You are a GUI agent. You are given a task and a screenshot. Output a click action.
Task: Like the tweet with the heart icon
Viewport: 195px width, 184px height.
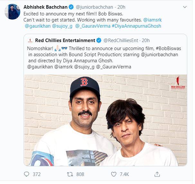click(x=113, y=174)
